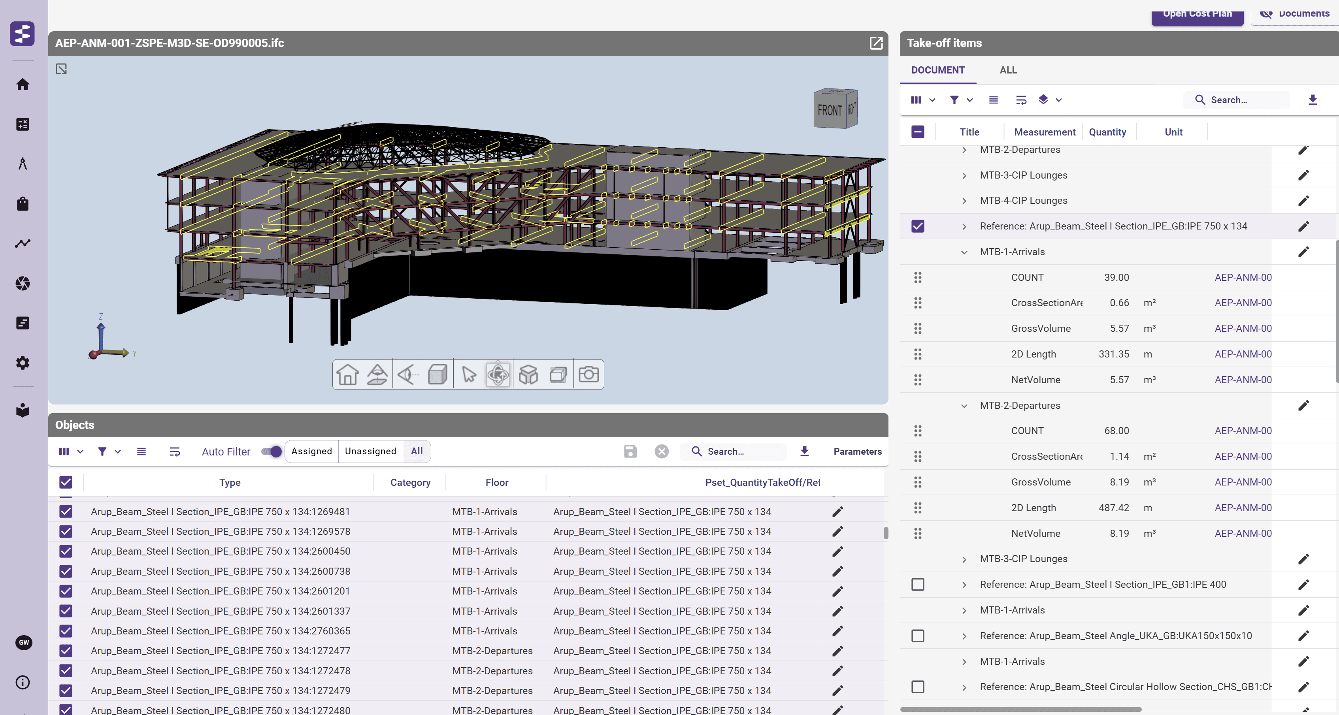Click the FRONT face of the view cube

tap(829, 110)
